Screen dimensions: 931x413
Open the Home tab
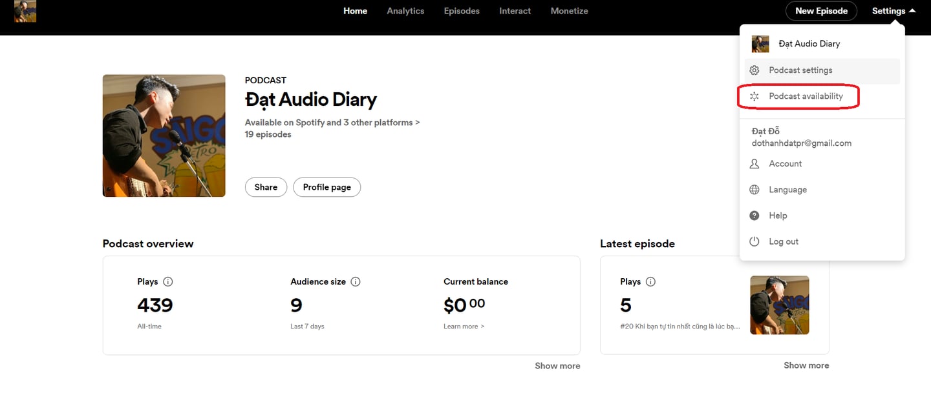point(355,11)
